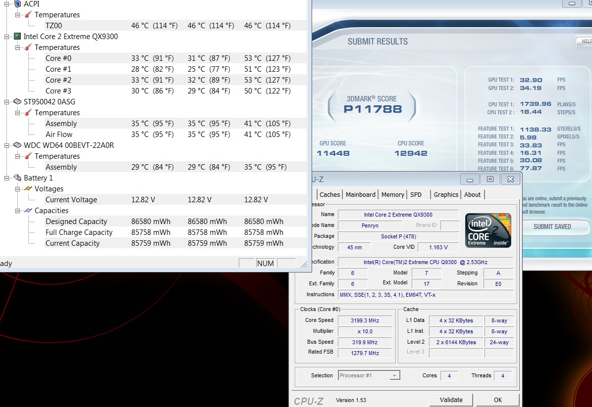Screen dimensions: 592x407
Task: Click the Capacities graph icon
Action: [x=28, y=211]
